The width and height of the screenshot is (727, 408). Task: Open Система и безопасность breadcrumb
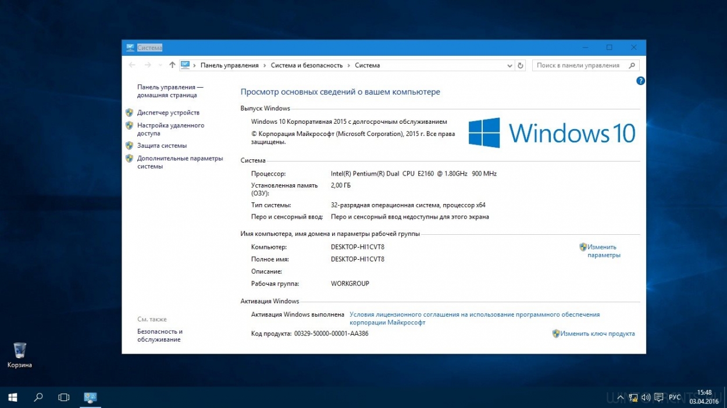pos(307,66)
